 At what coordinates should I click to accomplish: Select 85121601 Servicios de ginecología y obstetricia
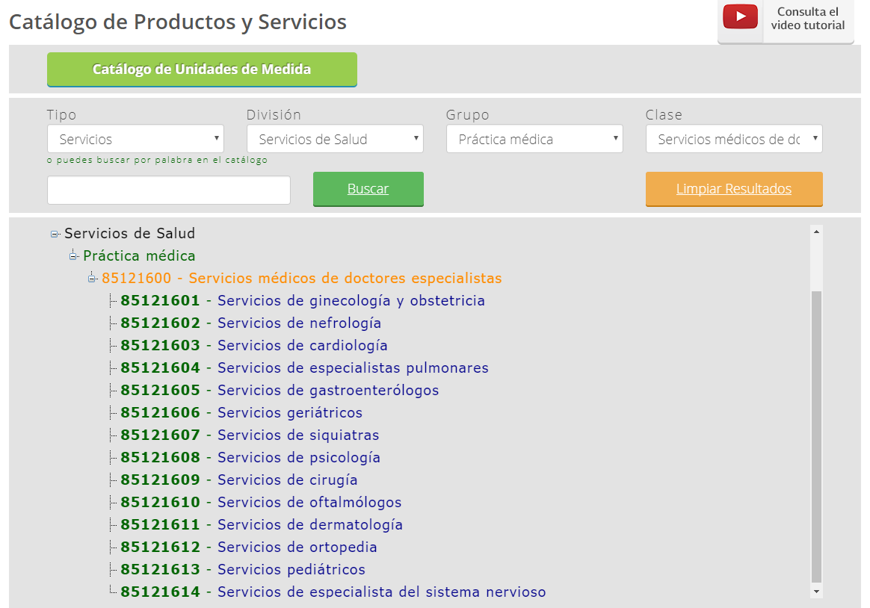[351, 301]
